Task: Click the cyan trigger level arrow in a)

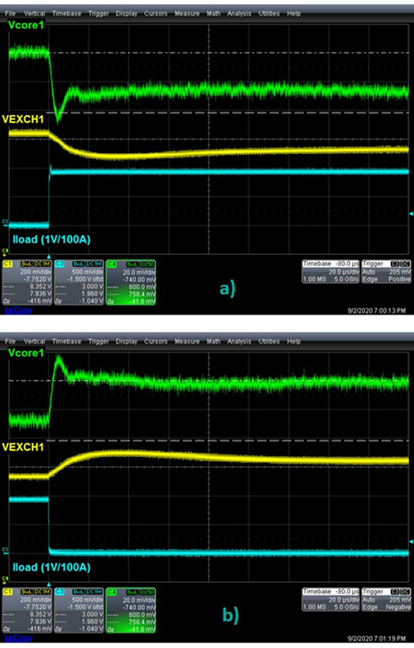Action: [411, 214]
